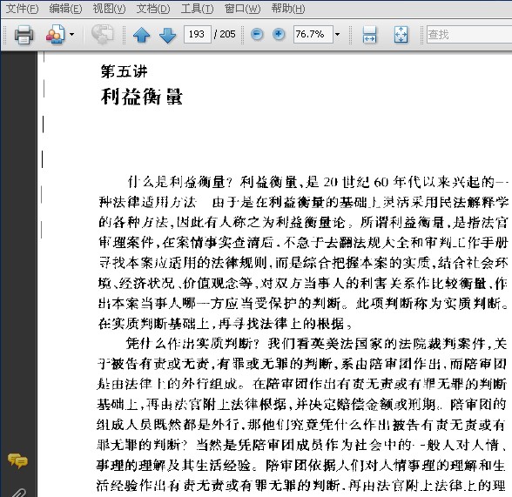Click the 查找 search field
The width and height of the screenshot is (512, 497).
pyautogui.click(x=469, y=34)
